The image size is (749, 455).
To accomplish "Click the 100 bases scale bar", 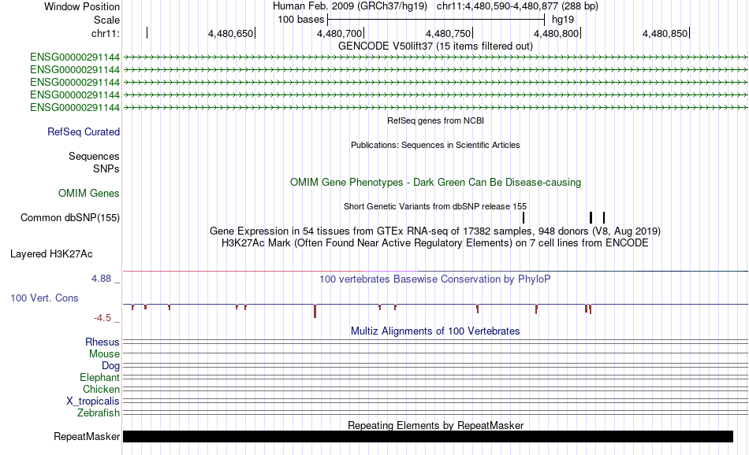I will [436, 20].
